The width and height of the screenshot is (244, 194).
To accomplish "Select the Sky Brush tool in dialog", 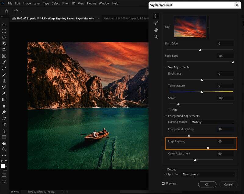I will [x=156, y=23].
